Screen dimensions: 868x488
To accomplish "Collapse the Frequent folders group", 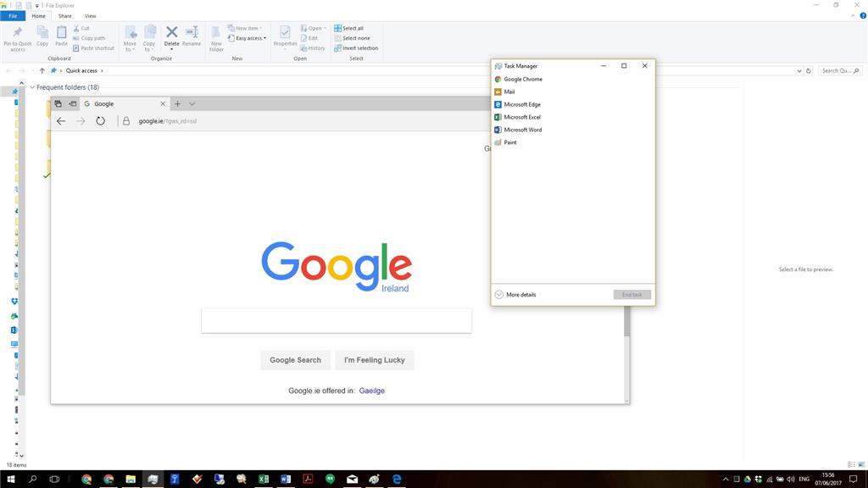I will (33, 87).
